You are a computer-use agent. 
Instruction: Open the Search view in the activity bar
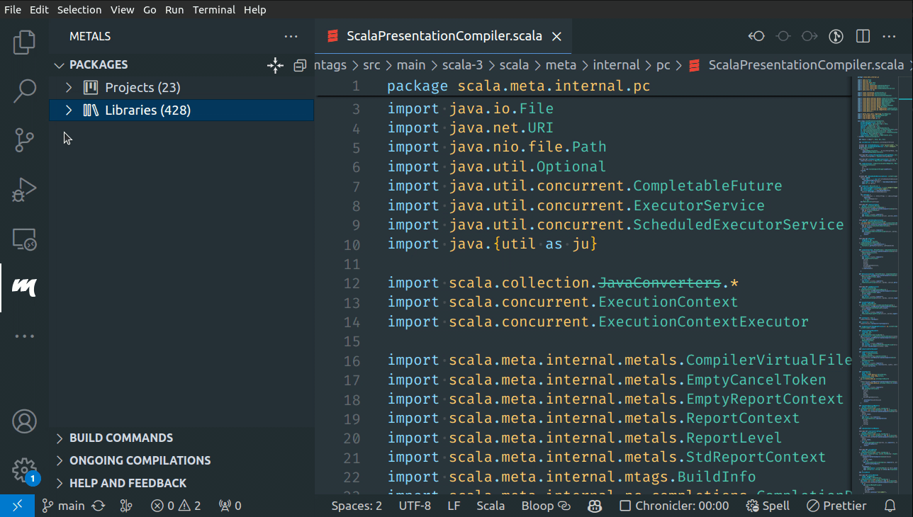pyautogui.click(x=24, y=91)
